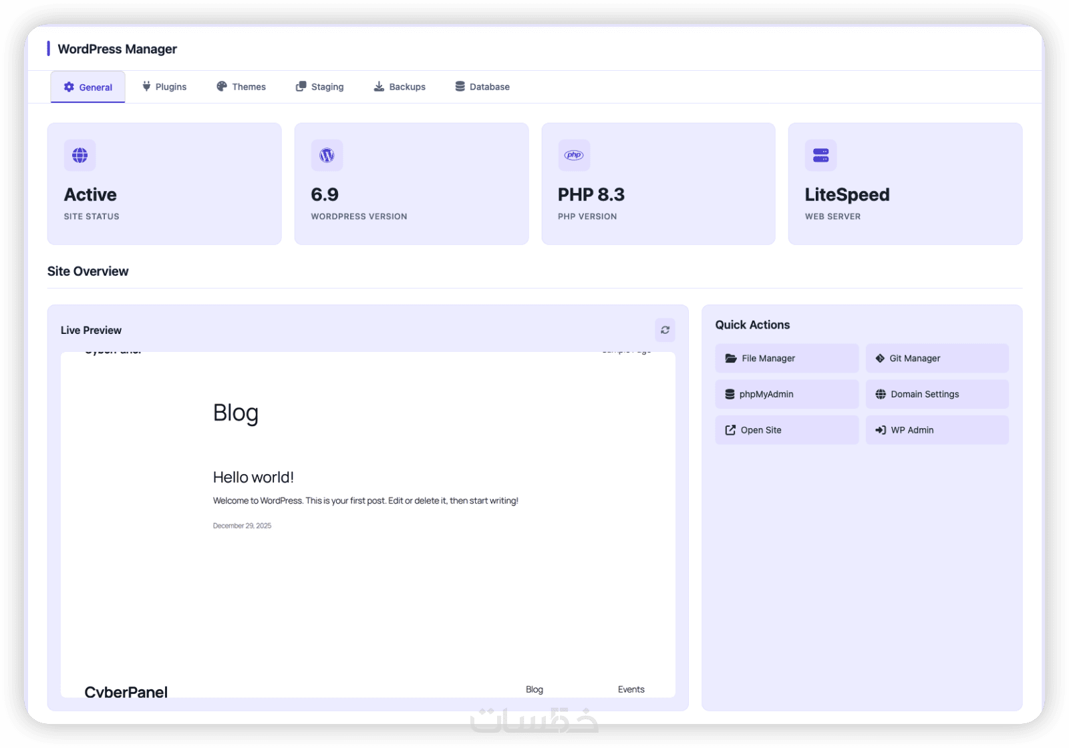
Task: Click the sign-in arrow icon beside WP Admin
Action: coord(881,430)
